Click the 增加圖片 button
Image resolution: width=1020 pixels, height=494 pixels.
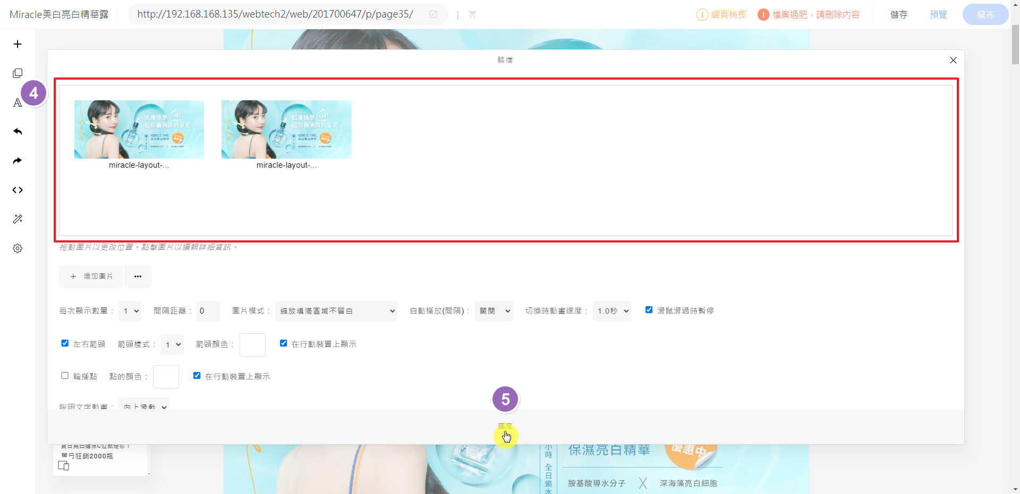point(91,276)
